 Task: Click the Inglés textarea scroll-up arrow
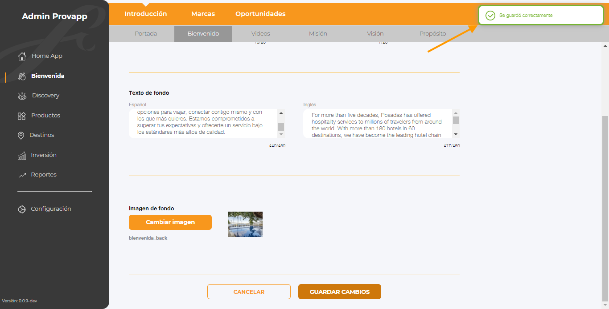coord(456,113)
